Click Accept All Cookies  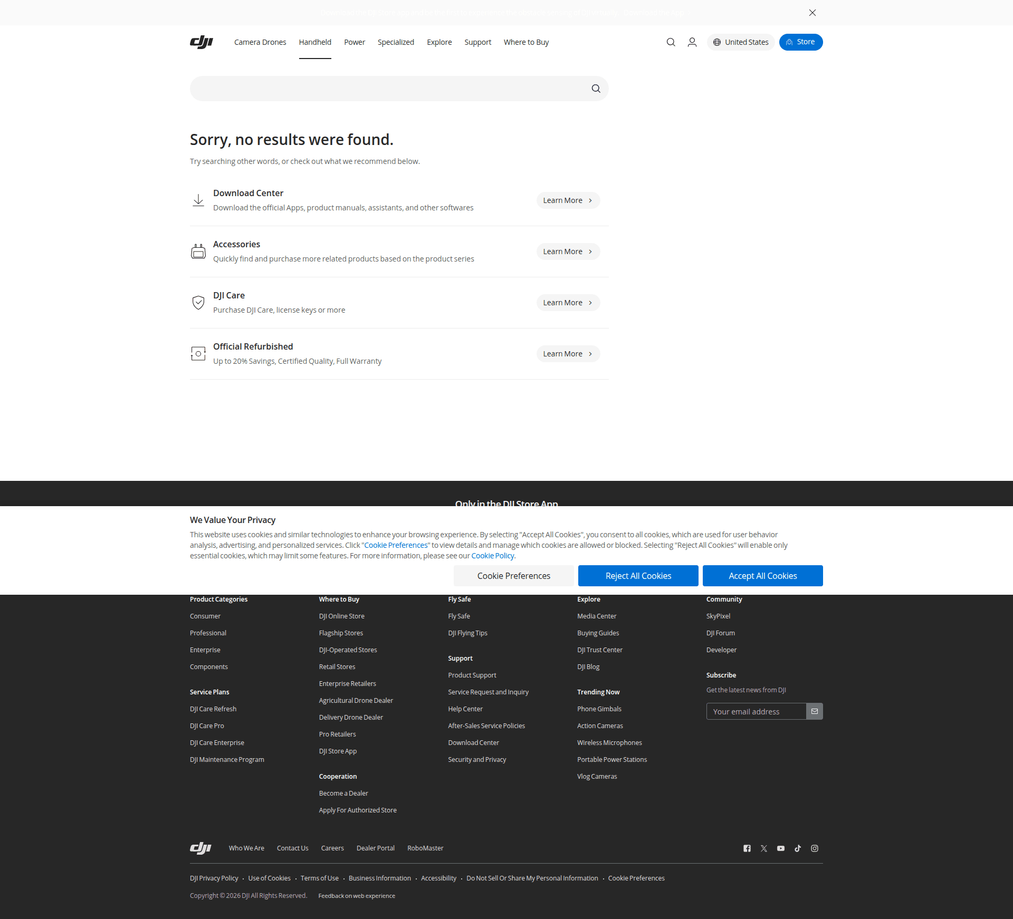click(763, 576)
